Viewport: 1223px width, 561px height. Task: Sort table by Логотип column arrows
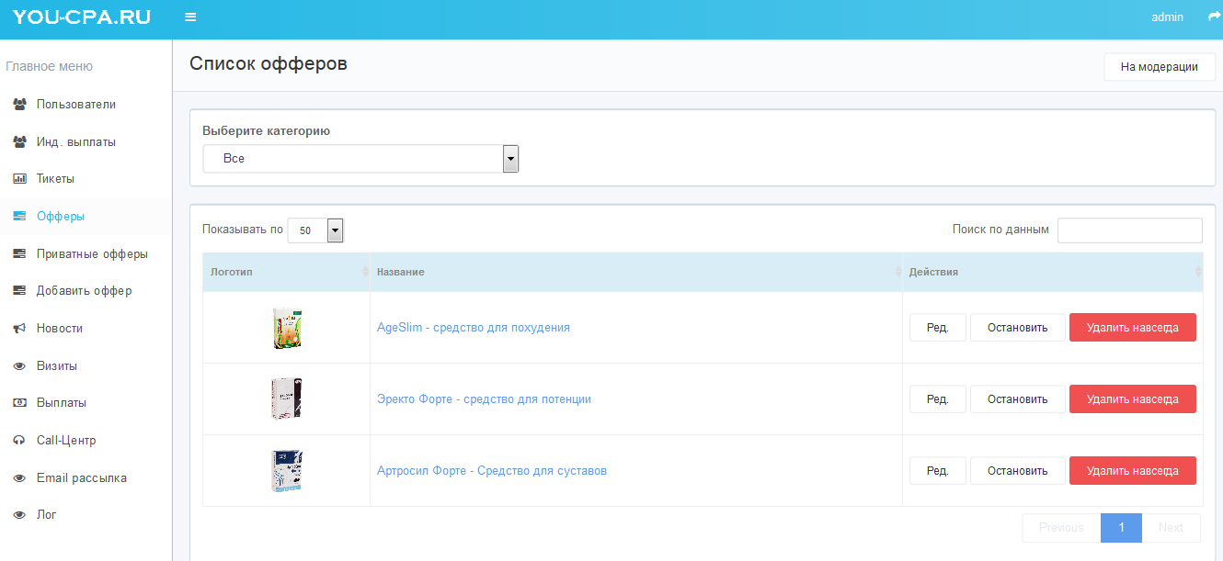pos(365,273)
